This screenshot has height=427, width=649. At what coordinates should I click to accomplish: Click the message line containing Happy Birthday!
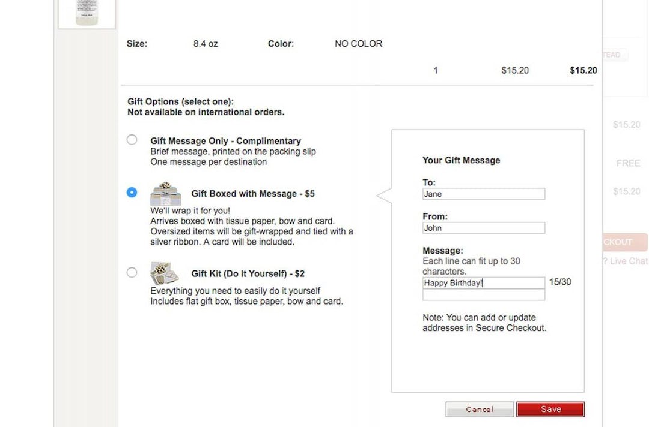tap(483, 282)
